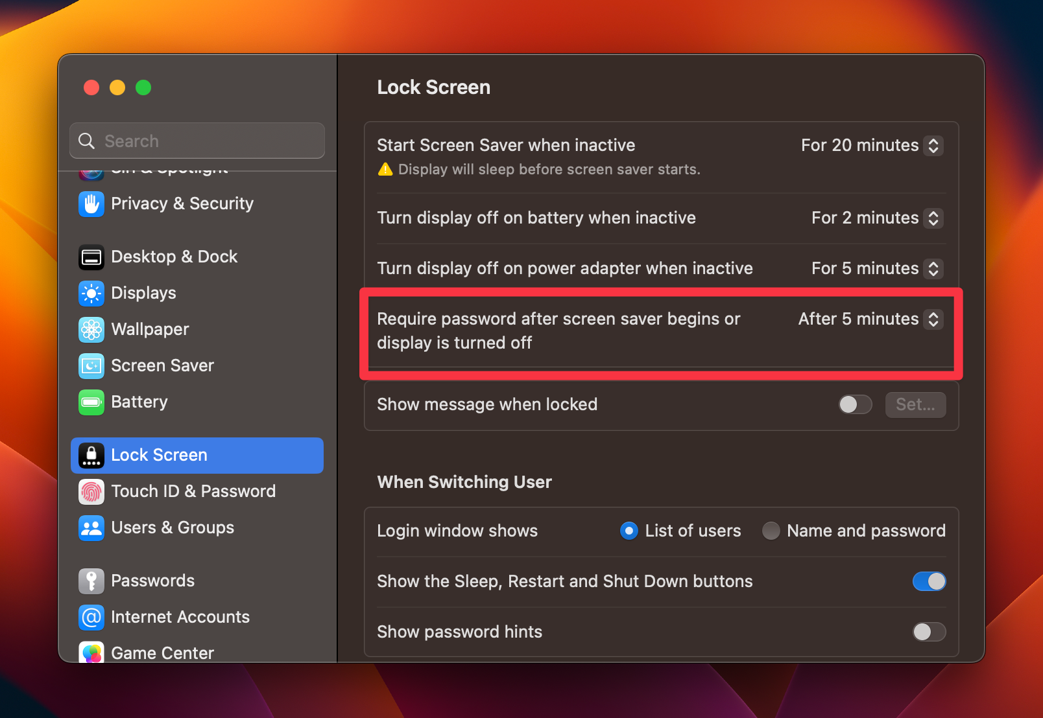Choose List of users radio button
The height and width of the screenshot is (718, 1043).
coord(629,531)
